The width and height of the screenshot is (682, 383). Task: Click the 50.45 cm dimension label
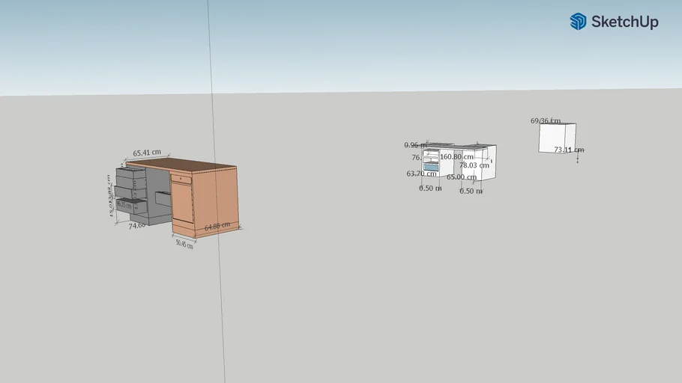click(184, 244)
